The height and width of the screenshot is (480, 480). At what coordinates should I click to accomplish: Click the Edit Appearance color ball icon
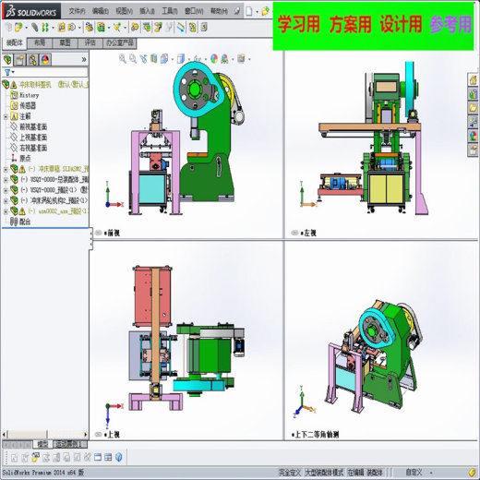coord(214,59)
